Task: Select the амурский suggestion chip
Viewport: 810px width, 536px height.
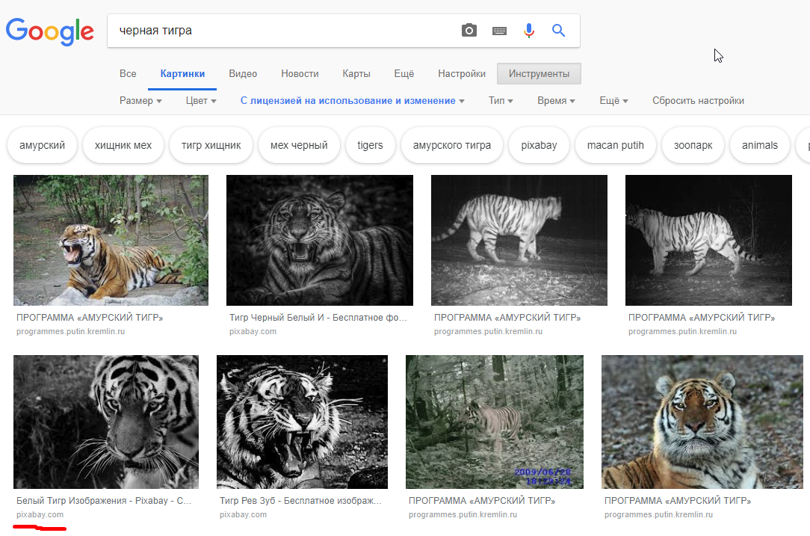Action: (42, 146)
